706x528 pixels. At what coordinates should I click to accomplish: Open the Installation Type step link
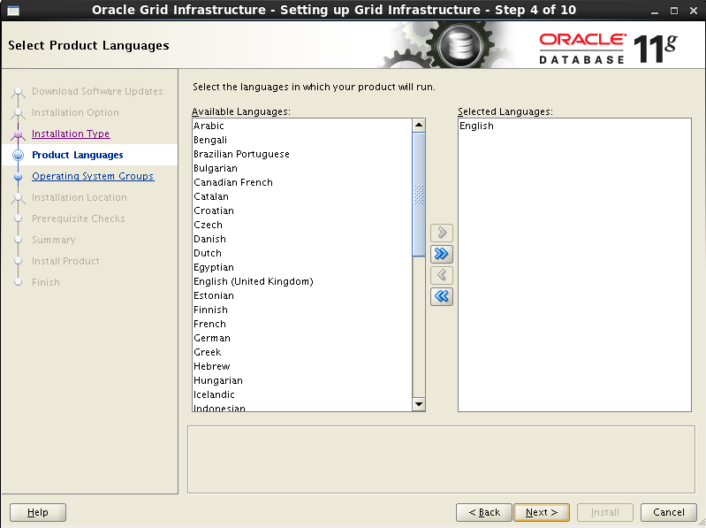pos(71,134)
